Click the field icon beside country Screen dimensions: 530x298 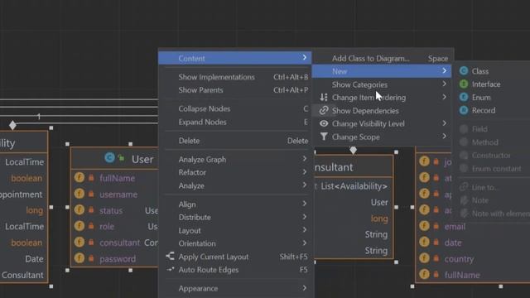click(424, 258)
